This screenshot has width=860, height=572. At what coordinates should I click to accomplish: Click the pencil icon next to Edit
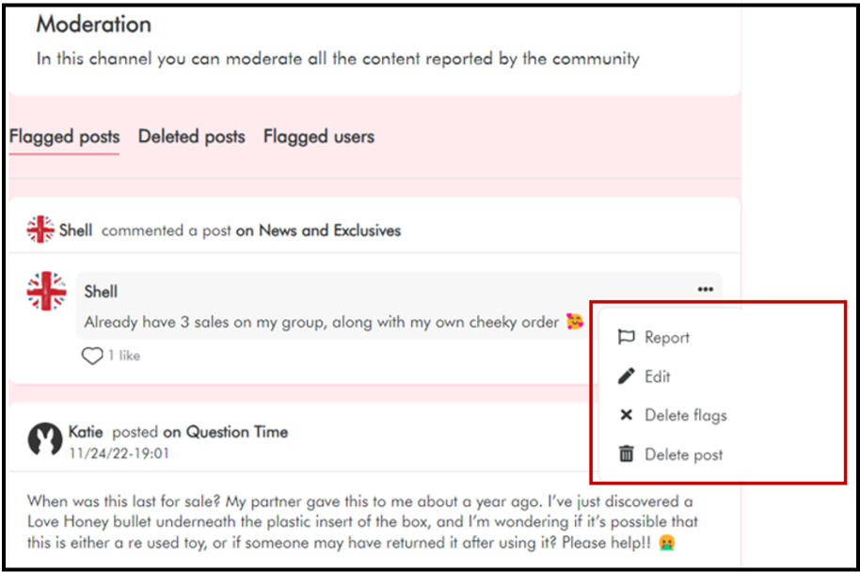(626, 376)
